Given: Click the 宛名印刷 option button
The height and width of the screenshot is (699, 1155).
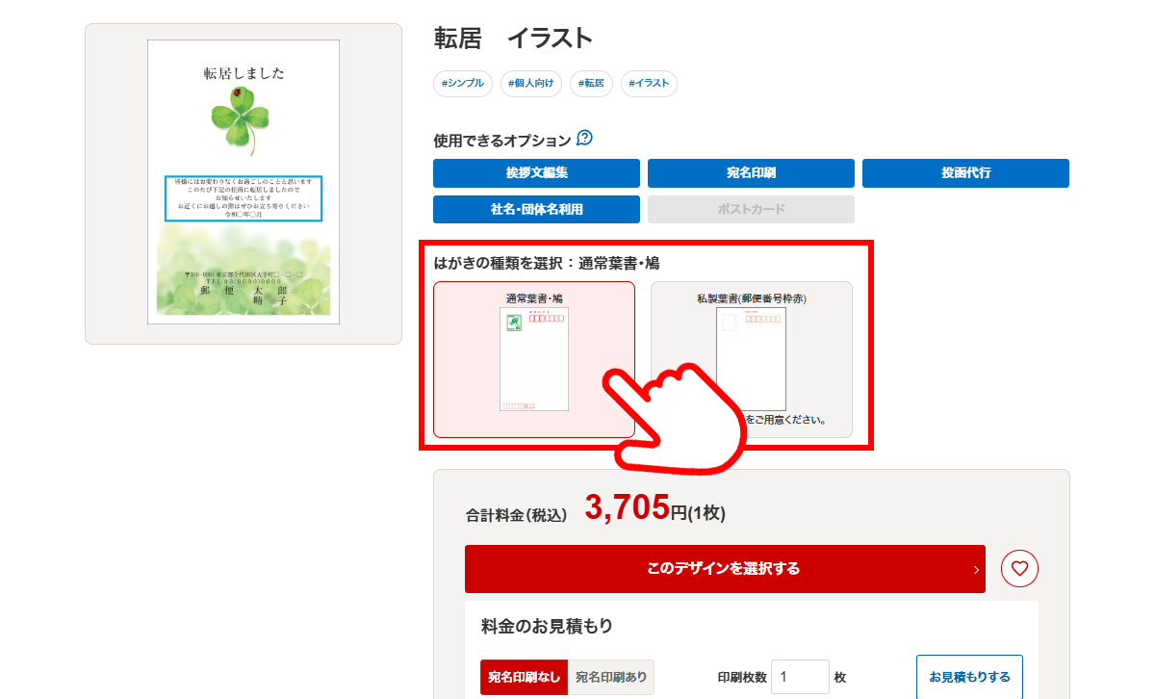Looking at the screenshot, I should pos(751,173).
